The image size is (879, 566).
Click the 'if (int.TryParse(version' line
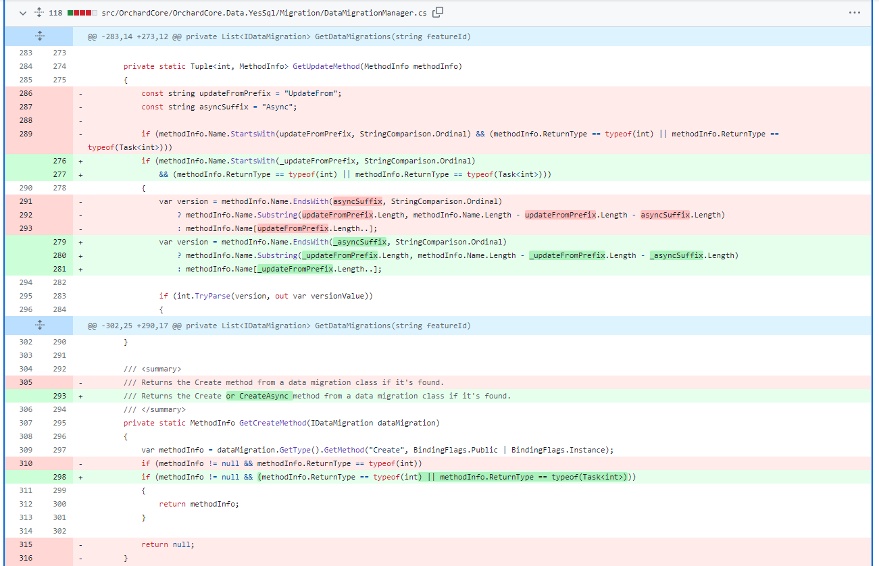point(266,296)
